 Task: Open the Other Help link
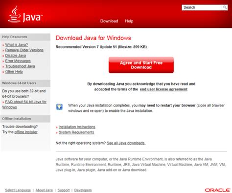(14, 71)
